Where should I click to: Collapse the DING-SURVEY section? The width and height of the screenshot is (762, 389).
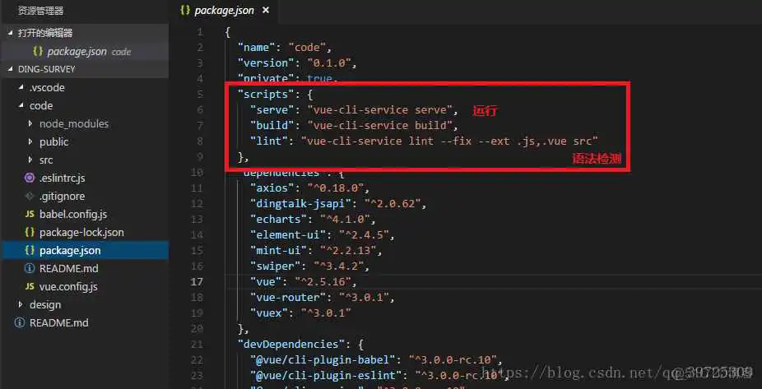click(11, 69)
